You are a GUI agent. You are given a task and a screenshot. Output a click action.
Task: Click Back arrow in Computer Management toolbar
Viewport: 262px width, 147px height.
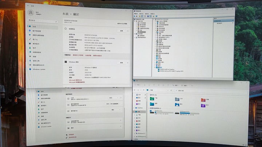(135, 16)
